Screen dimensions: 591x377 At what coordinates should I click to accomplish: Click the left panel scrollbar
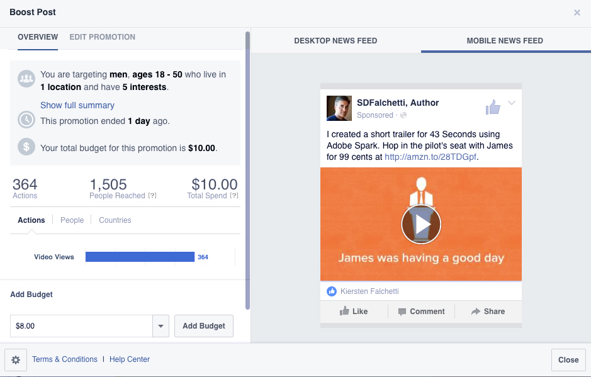(x=247, y=171)
